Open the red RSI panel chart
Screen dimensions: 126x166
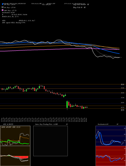pos(111,156)
